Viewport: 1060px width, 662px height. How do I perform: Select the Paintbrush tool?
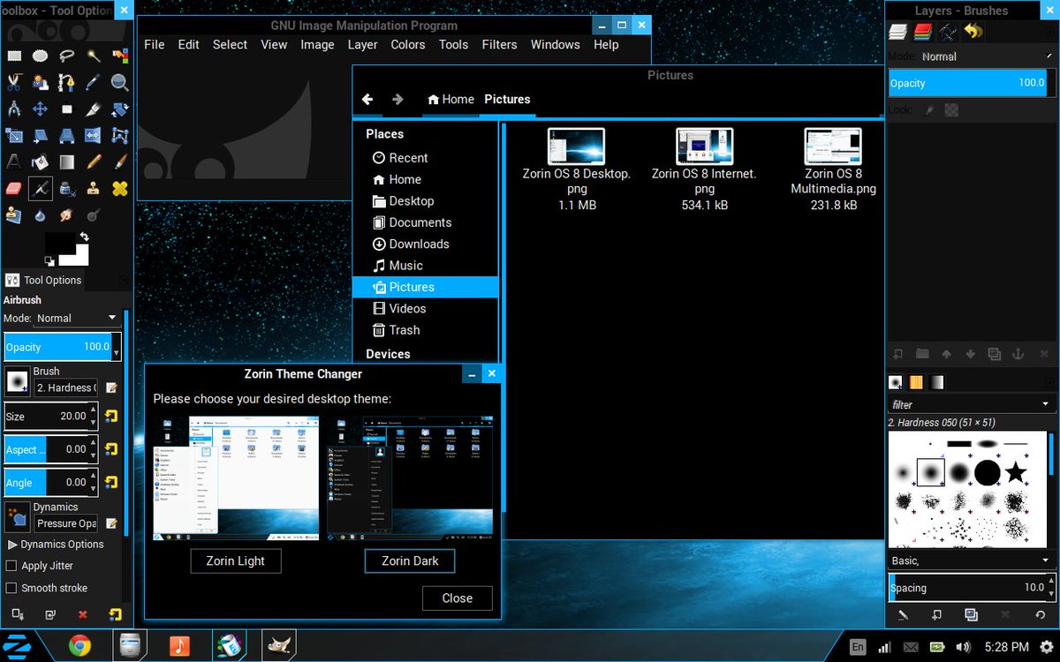tap(119, 162)
